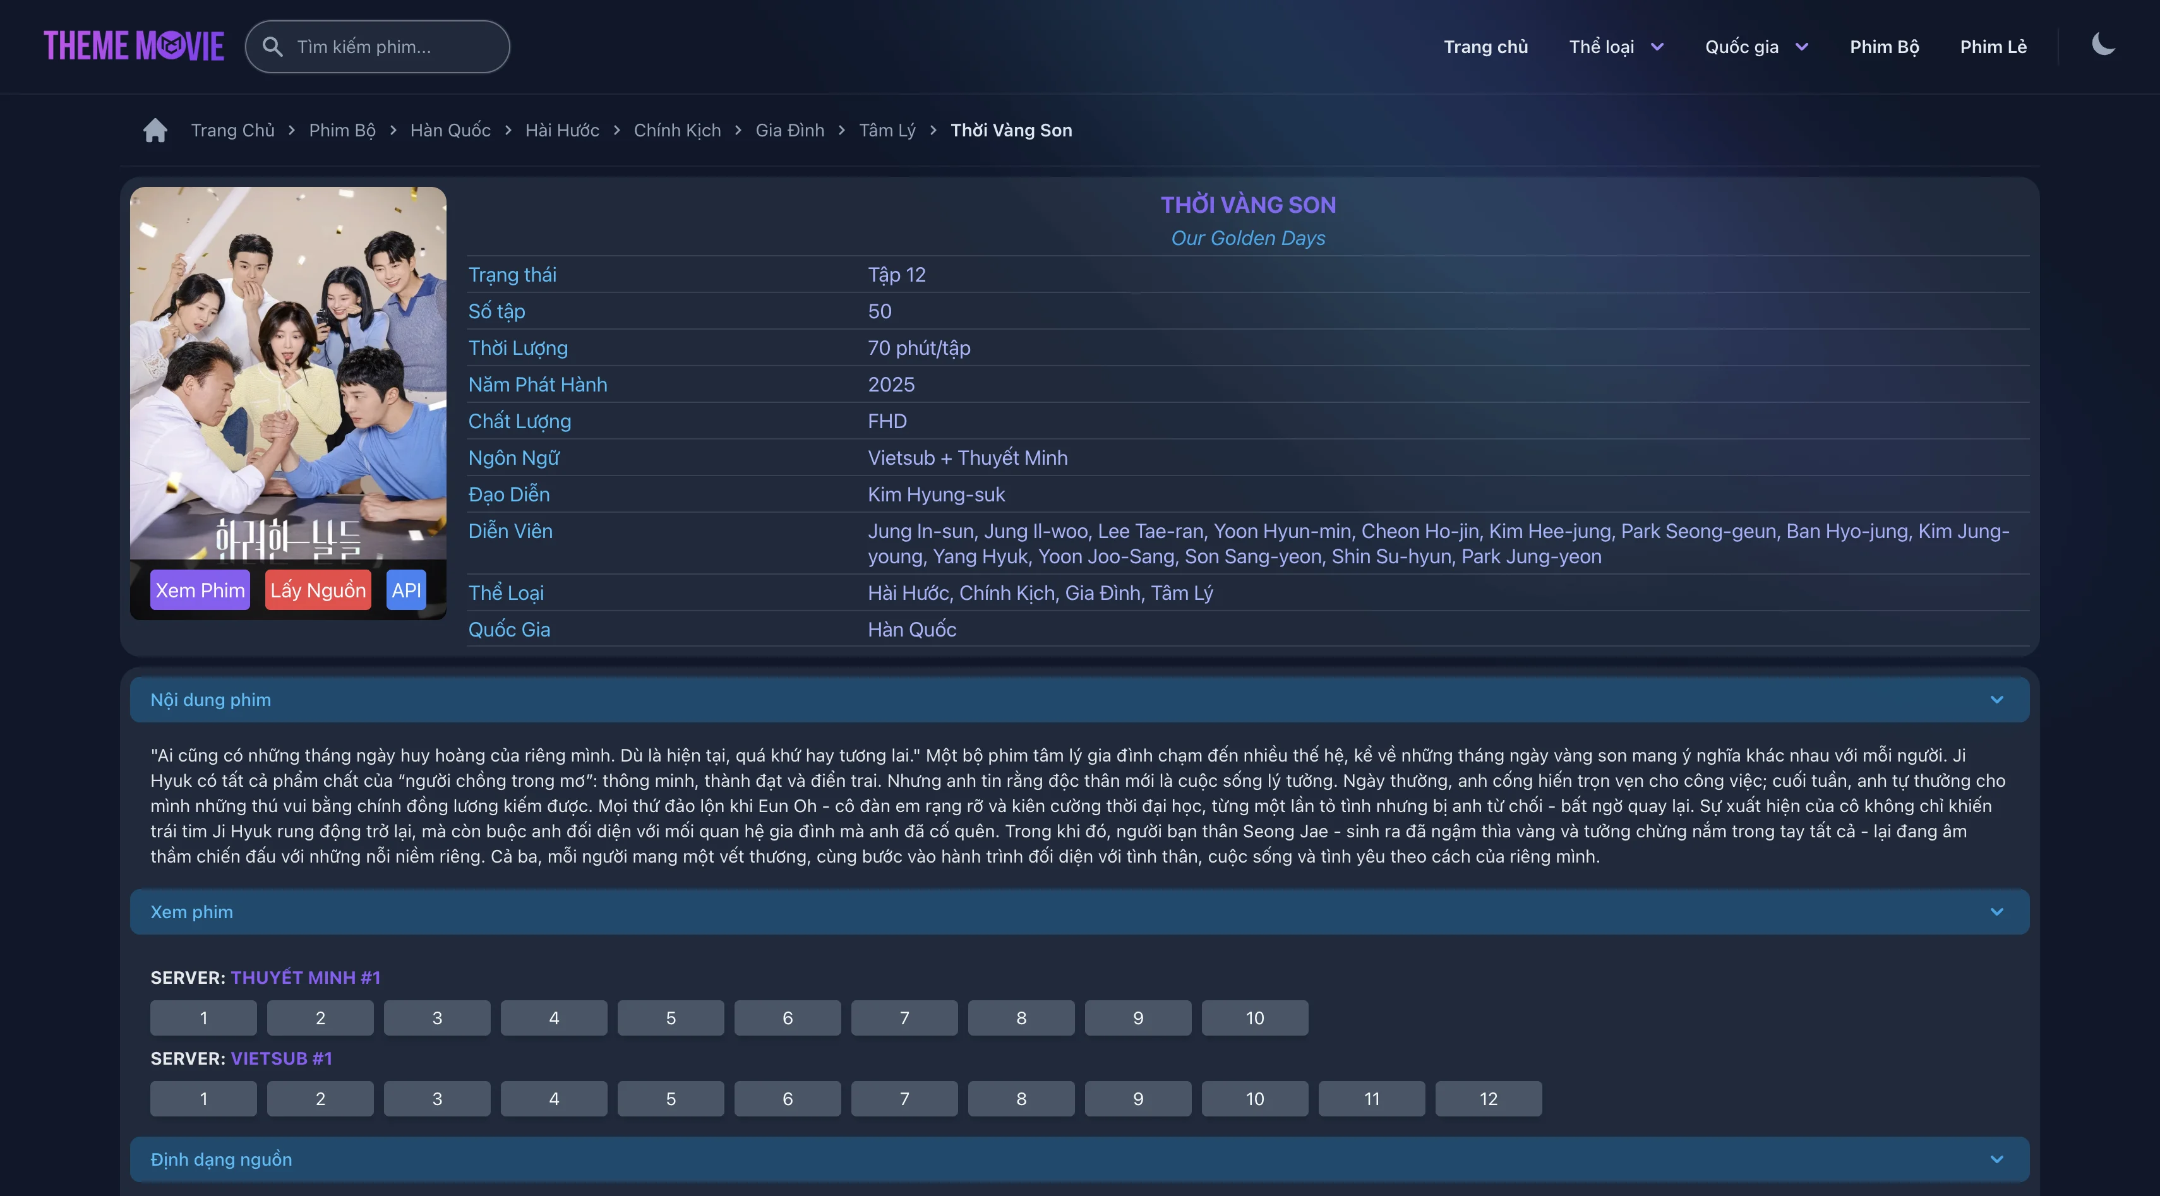Click the red Lấy Nguồn button

[318, 590]
